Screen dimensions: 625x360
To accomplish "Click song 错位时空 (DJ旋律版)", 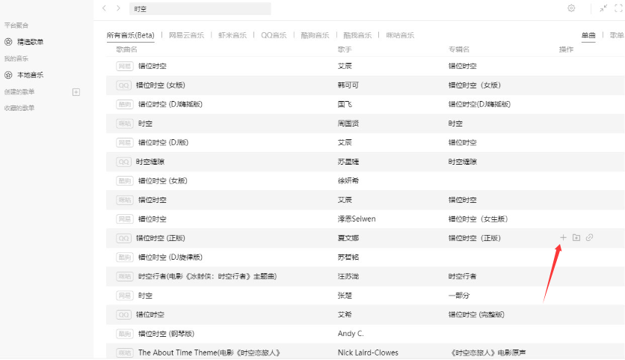I will pos(170,257).
